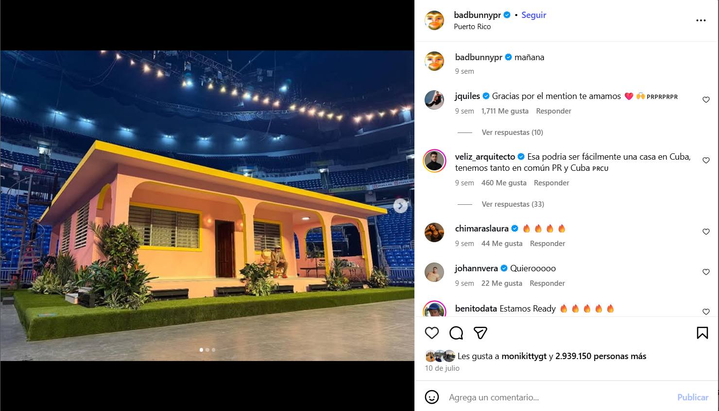Like the post with heart icon

tap(431, 333)
